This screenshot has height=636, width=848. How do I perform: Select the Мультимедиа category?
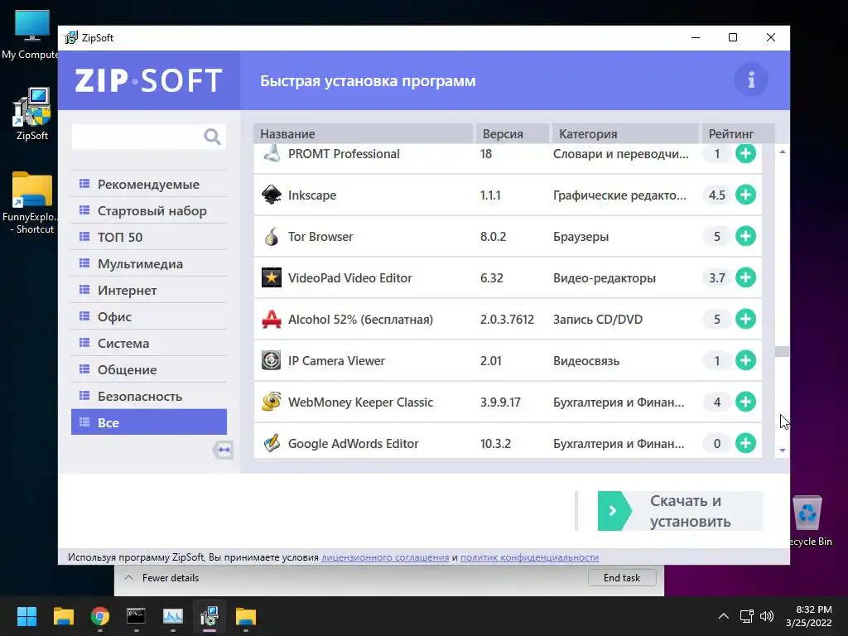[x=149, y=263]
